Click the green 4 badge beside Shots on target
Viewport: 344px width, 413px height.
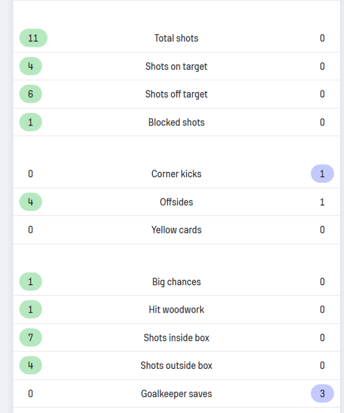31,66
